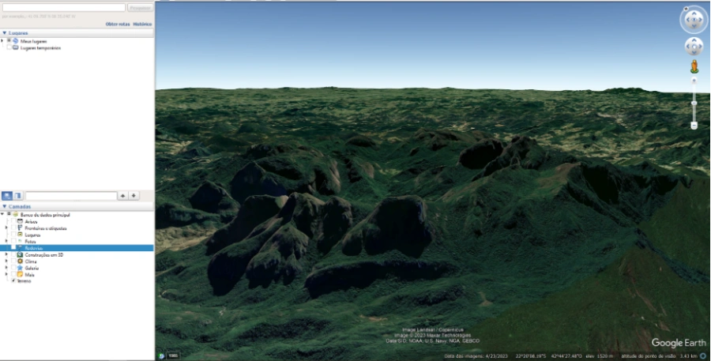
Task: Move selected place down with arrow button
Action: tap(134, 195)
